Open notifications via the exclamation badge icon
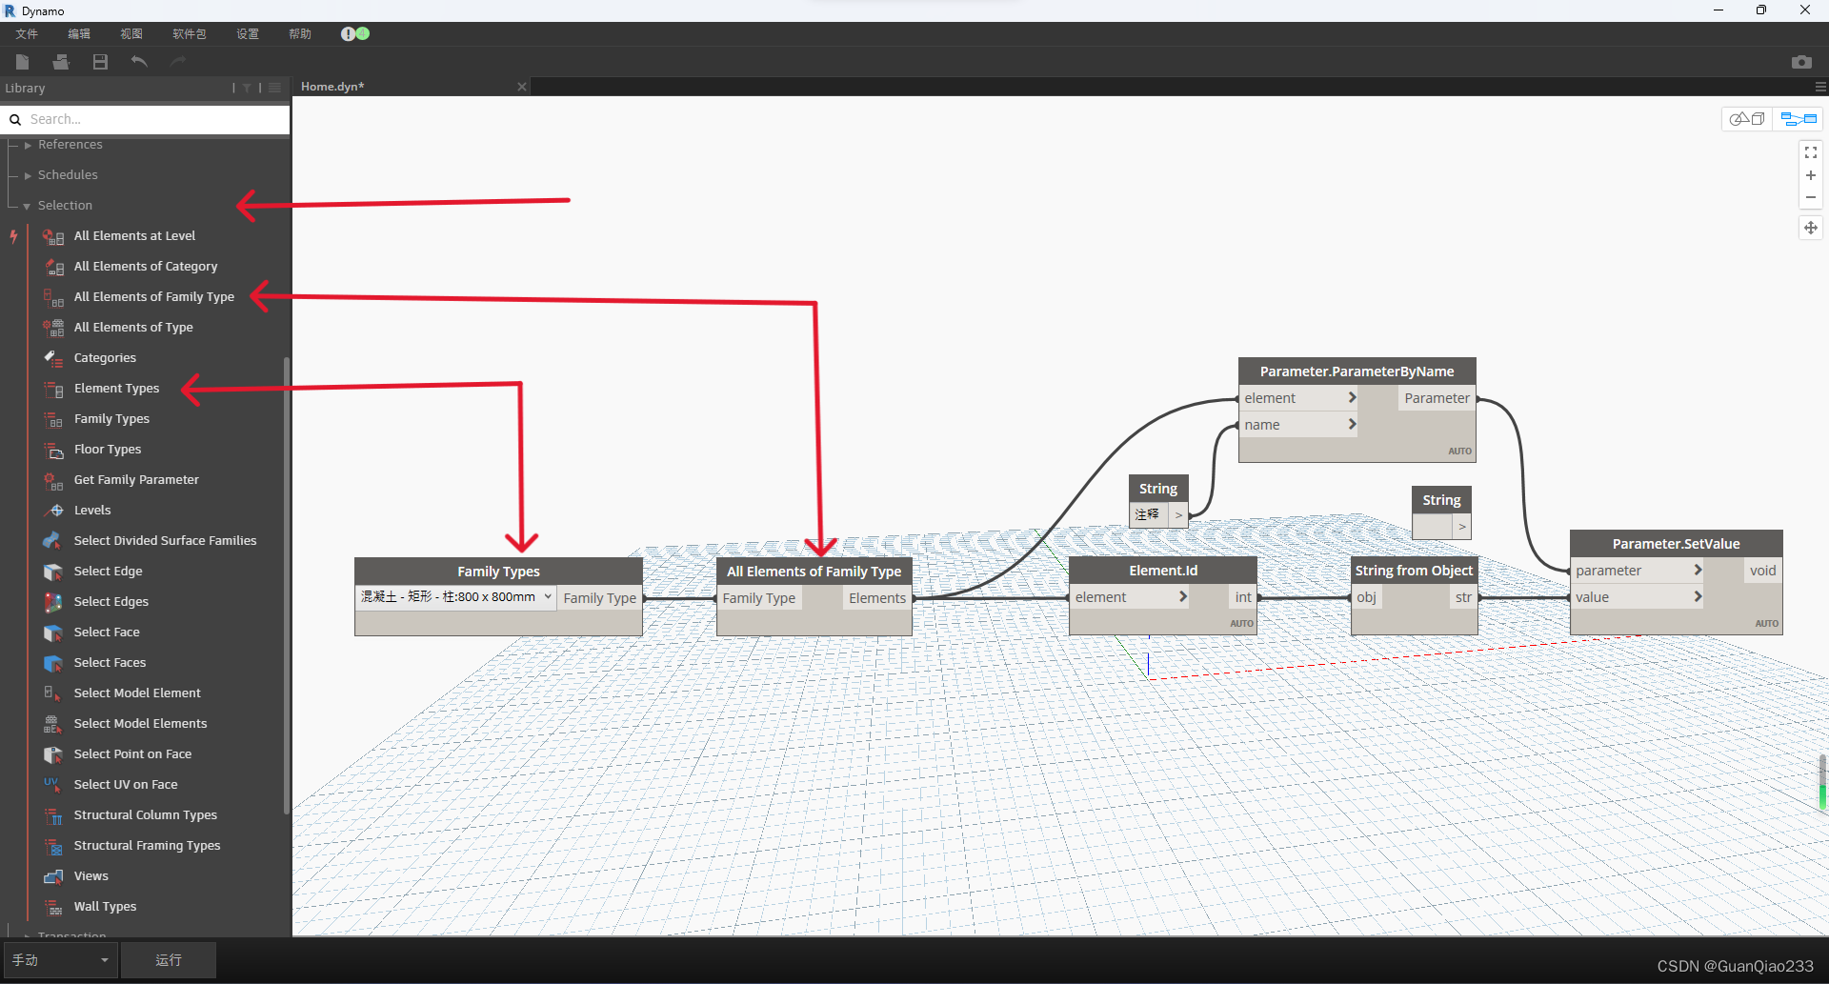The height and width of the screenshot is (984, 1829). coord(349,33)
